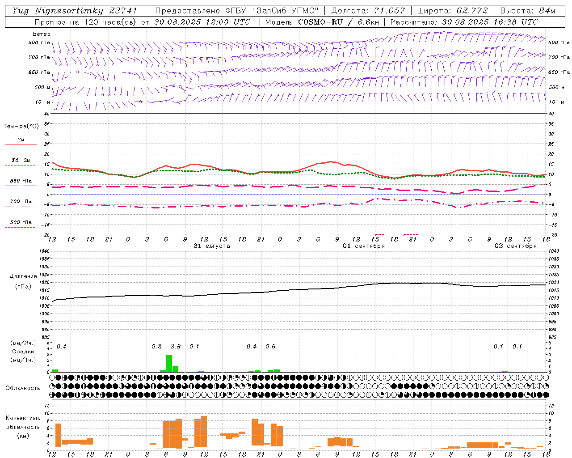This screenshot has height=458, width=572.
Task: Click the 850 гПа temperature legend entry
Action: (x=21, y=181)
